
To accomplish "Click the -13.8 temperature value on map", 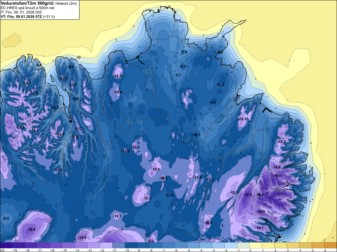I will coord(135,147).
